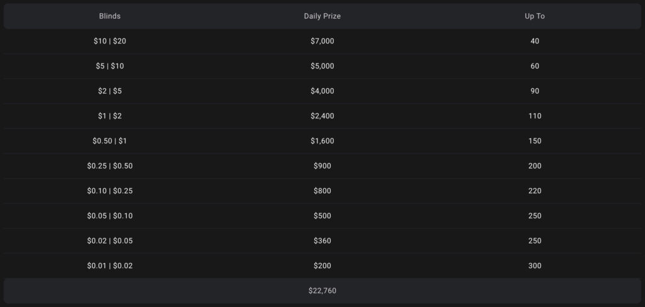The width and height of the screenshot is (645, 307).
Task: Click the Up To column header
Action: point(535,16)
